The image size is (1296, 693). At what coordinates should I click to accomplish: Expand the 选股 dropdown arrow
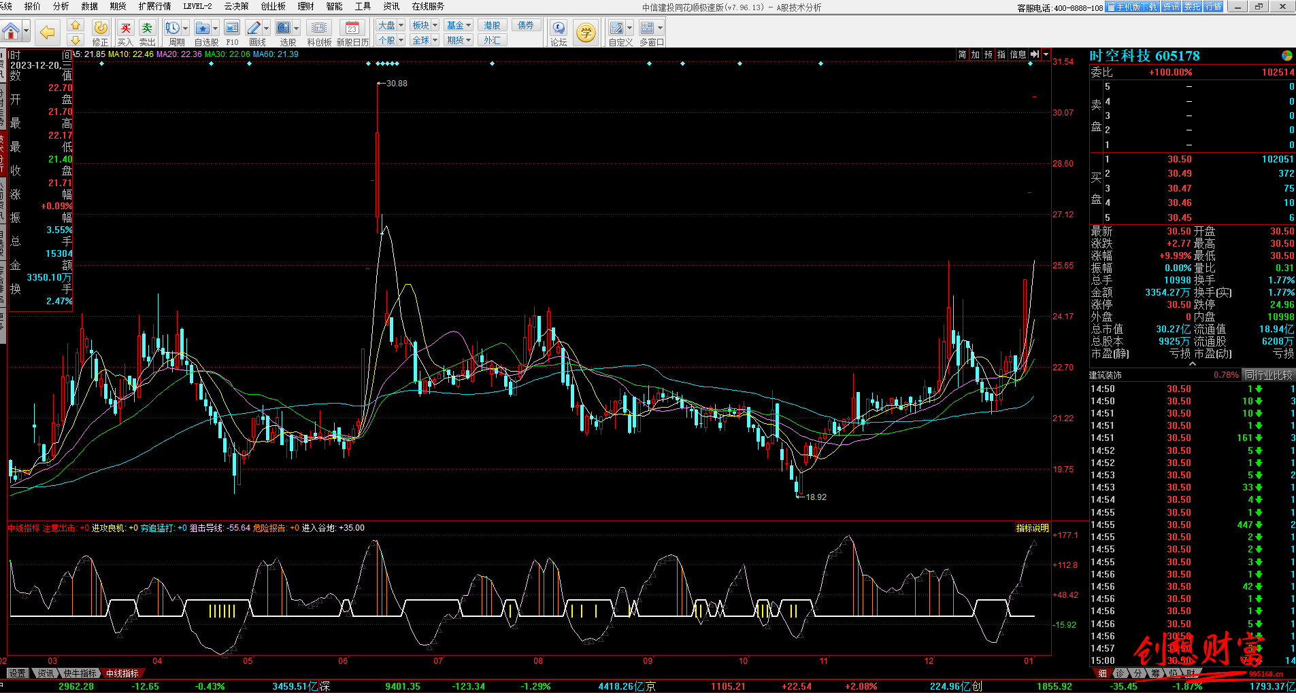tap(296, 28)
